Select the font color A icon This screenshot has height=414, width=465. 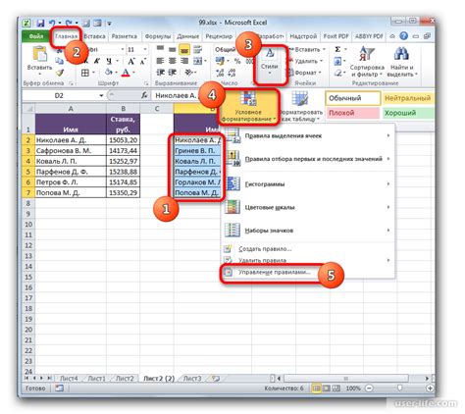(x=126, y=73)
